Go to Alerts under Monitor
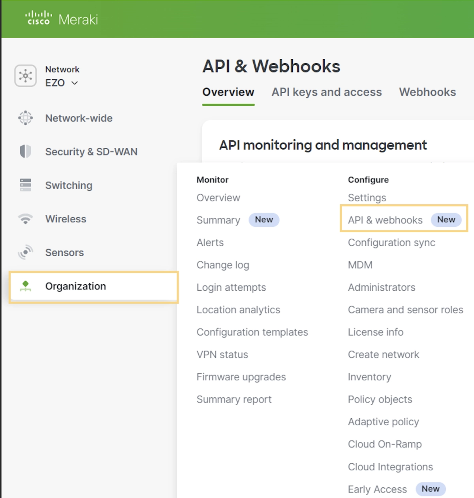The image size is (474, 498). click(210, 242)
